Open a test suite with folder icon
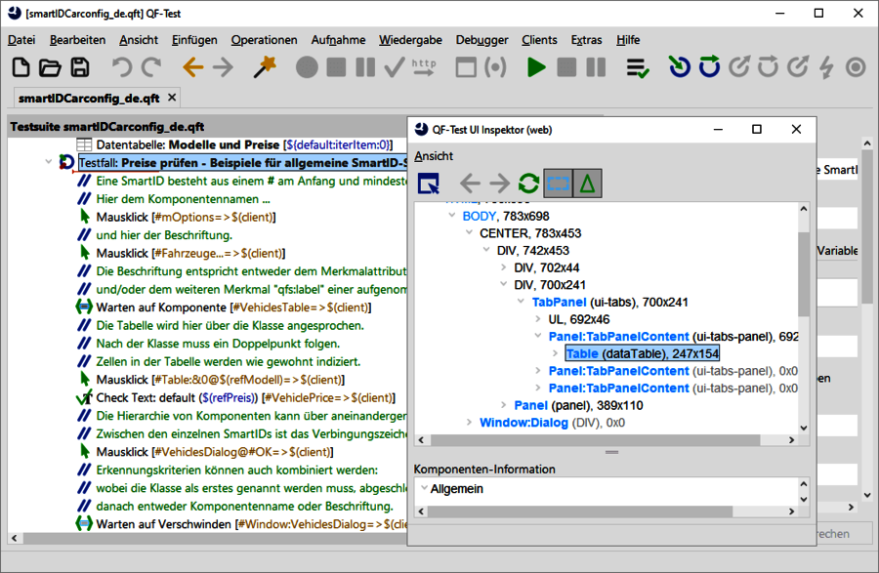 50,67
